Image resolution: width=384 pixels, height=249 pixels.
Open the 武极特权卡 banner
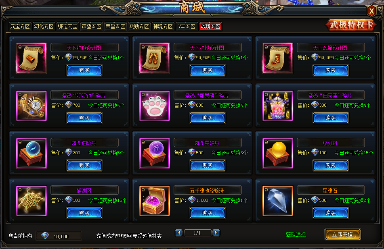tap(351, 25)
